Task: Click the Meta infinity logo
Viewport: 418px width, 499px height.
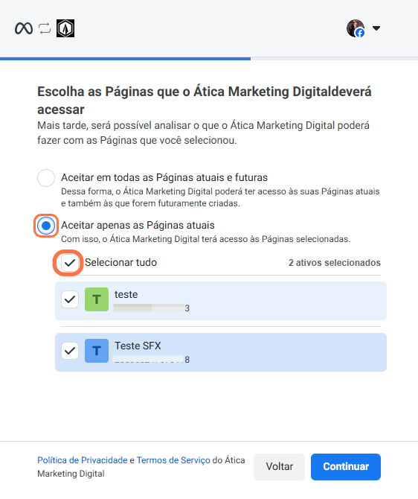Action: click(24, 28)
